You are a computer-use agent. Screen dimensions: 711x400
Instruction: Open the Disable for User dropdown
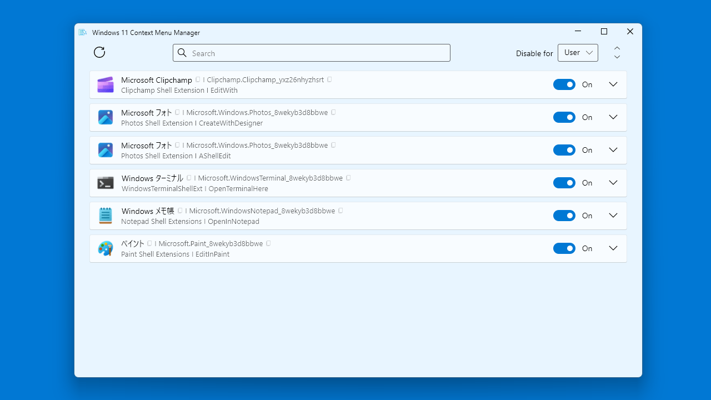tap(578, 52)
